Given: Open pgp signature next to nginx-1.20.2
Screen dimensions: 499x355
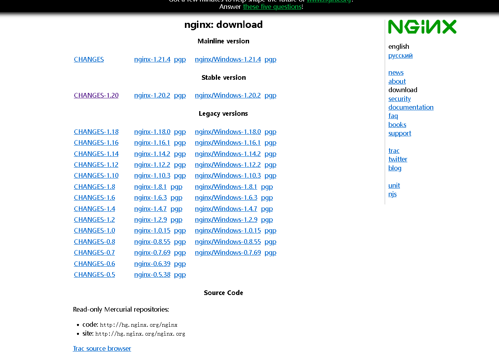Looking at the screenshot, I should pos(180,95).
